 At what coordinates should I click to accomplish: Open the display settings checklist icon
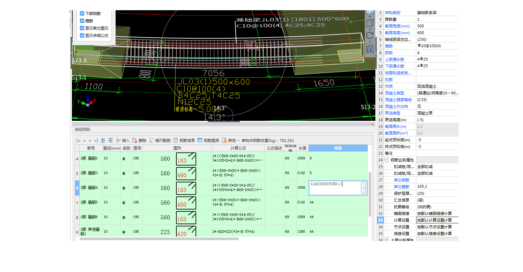pos(370,49)
